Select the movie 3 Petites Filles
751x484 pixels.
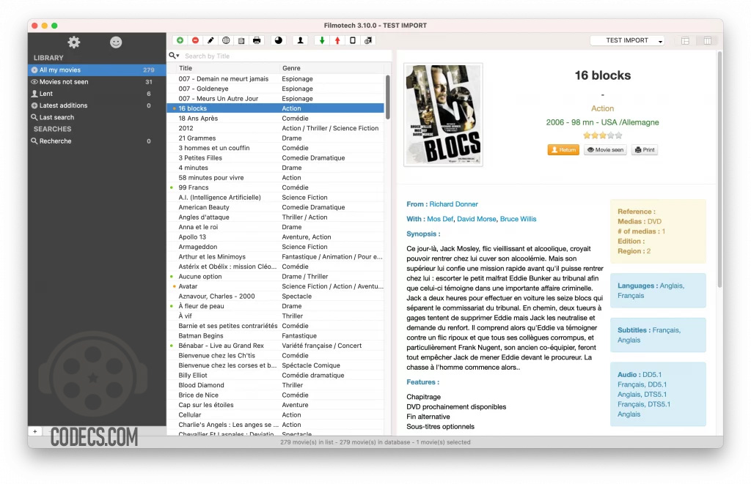click(x=276, y=158)
